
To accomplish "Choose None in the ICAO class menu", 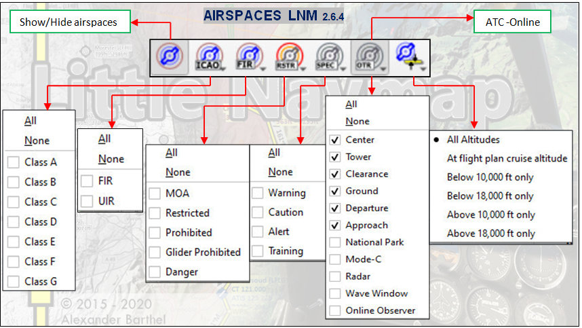I will coord(37,141).
